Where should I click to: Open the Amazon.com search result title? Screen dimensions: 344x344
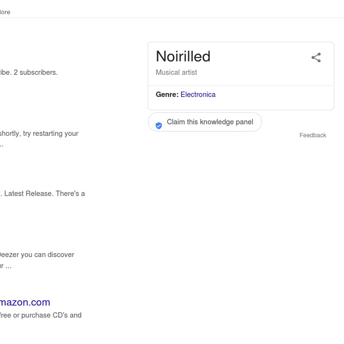click(x=25, y=302)
